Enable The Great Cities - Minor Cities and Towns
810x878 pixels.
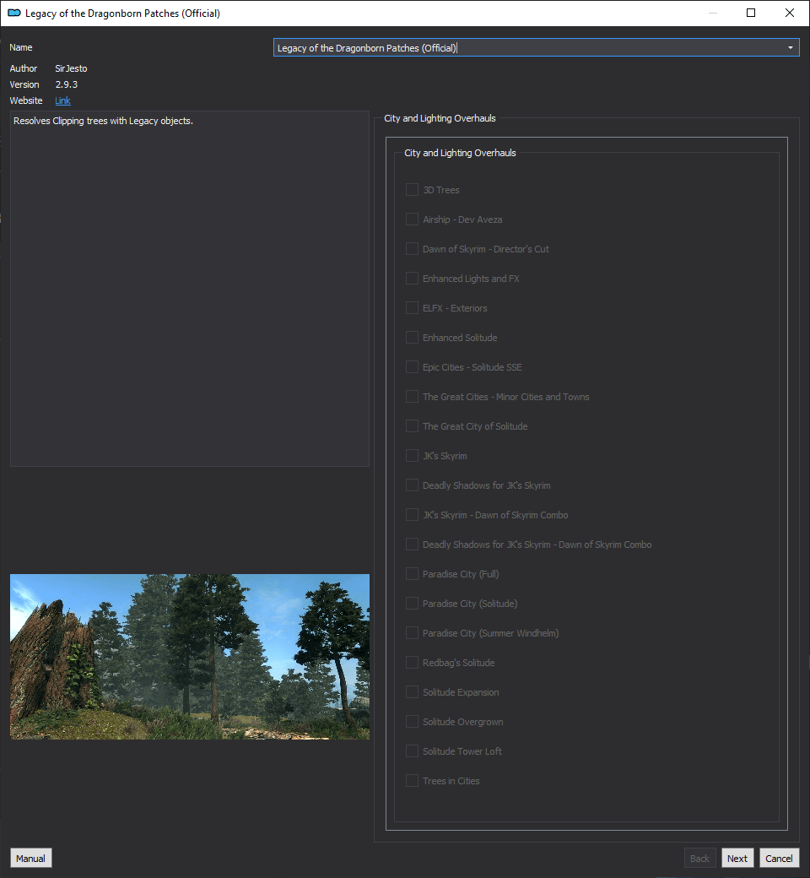coord(412,397)
